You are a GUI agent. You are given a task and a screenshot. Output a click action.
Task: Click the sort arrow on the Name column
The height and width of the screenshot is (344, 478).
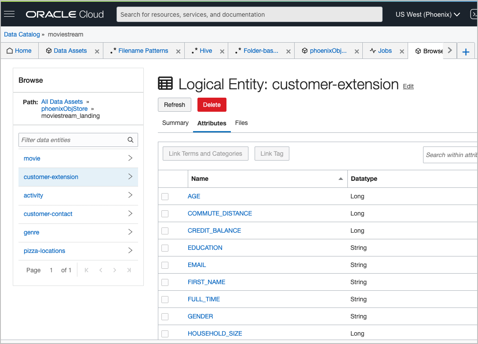340,179
